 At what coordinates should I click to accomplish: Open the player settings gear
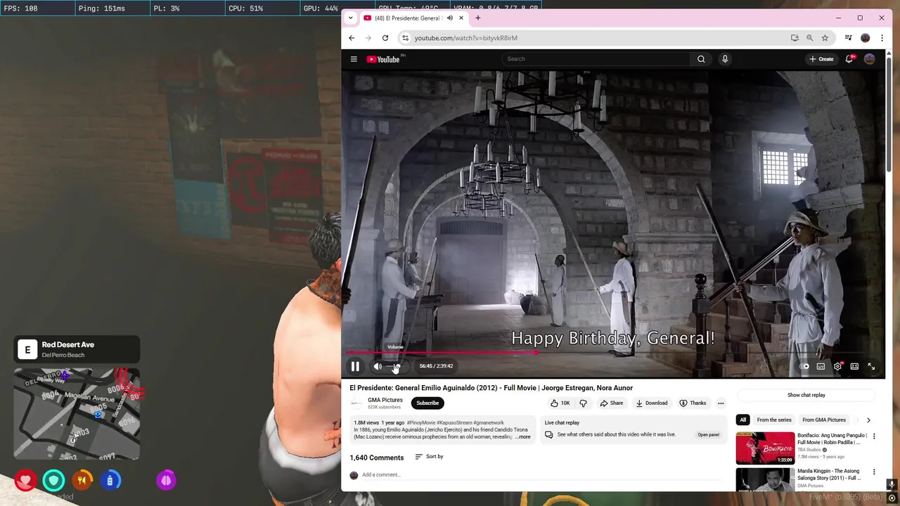pyautogui.click(x=837, y=366)
